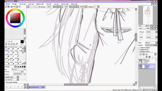
Task: Select the Acrylic brush
Action: (x=7, y=63)
